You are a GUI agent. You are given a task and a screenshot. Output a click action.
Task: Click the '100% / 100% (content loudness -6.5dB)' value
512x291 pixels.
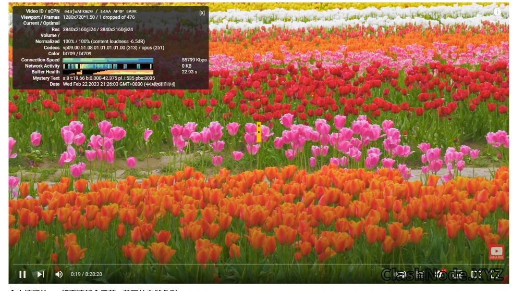(x=104, y=41)
